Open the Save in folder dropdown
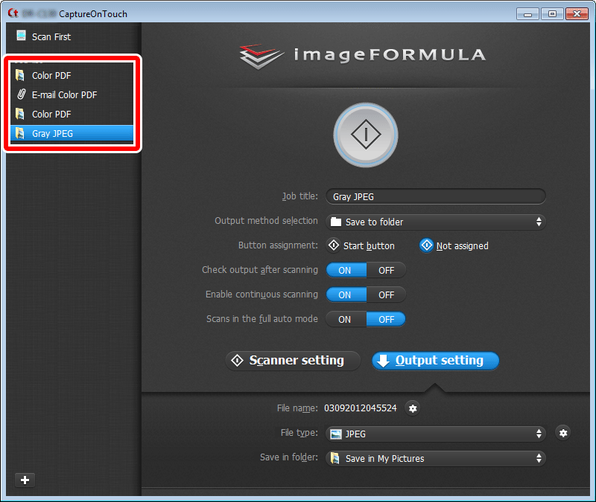 coord(436,458)
